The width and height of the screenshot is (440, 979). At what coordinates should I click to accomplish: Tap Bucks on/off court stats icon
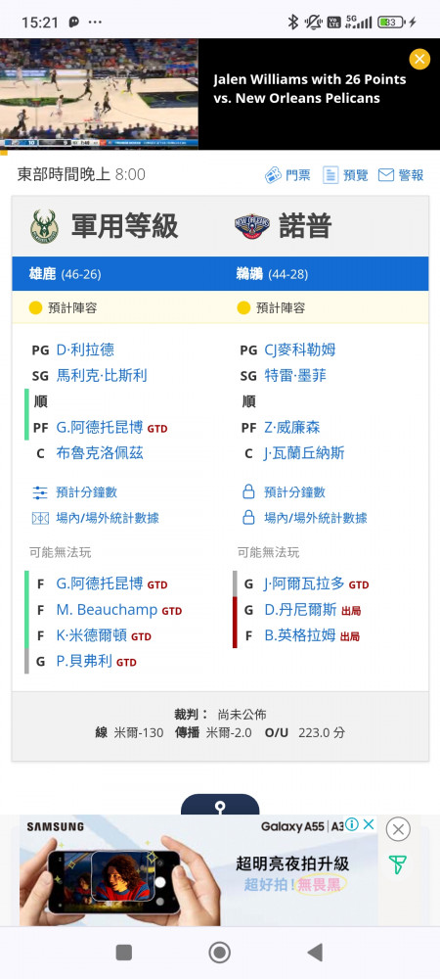(40, 518)
